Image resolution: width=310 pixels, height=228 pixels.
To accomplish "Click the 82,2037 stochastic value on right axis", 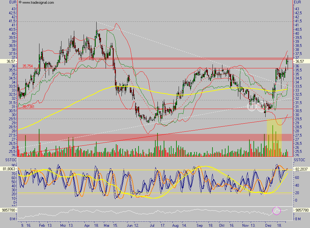I will tap(301, 169).
